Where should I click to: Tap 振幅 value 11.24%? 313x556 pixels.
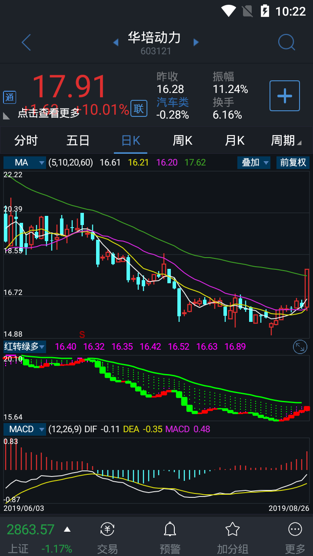coord(230,89)
